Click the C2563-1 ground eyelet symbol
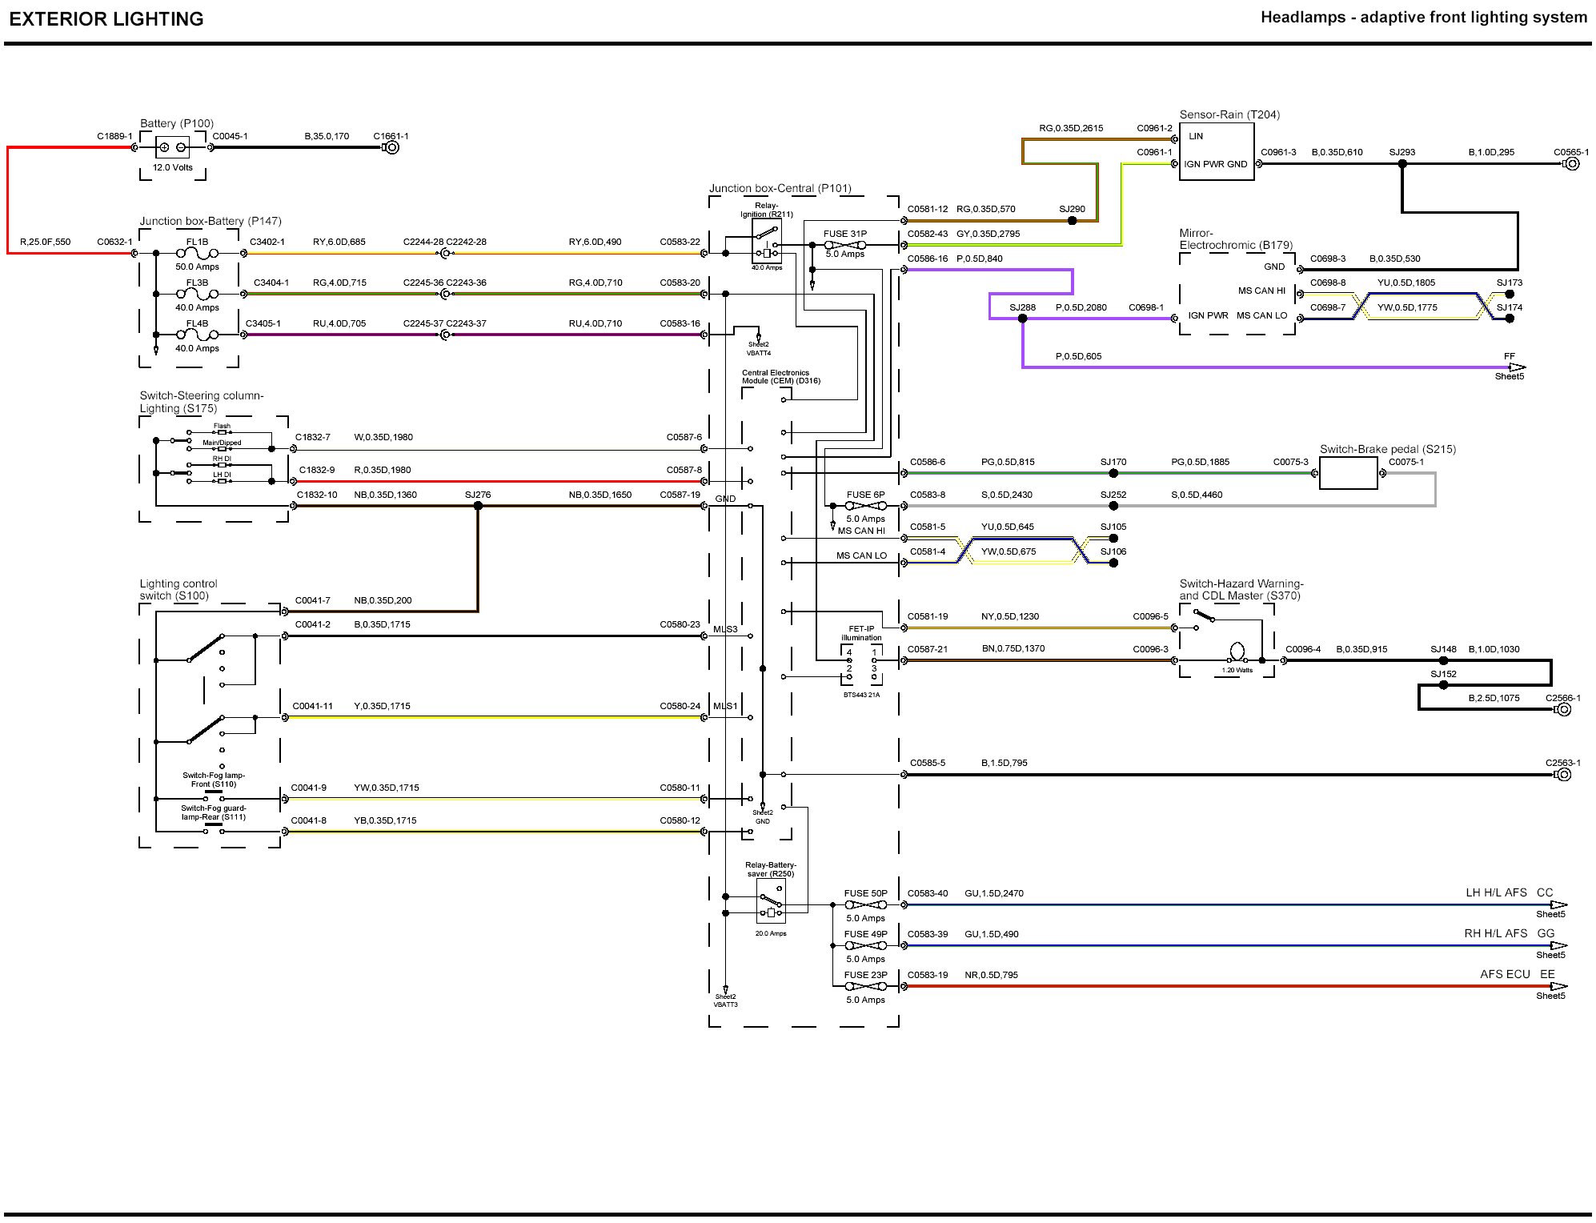The height and width of the screenshot is (1223, 1596). pos(1562,775)
